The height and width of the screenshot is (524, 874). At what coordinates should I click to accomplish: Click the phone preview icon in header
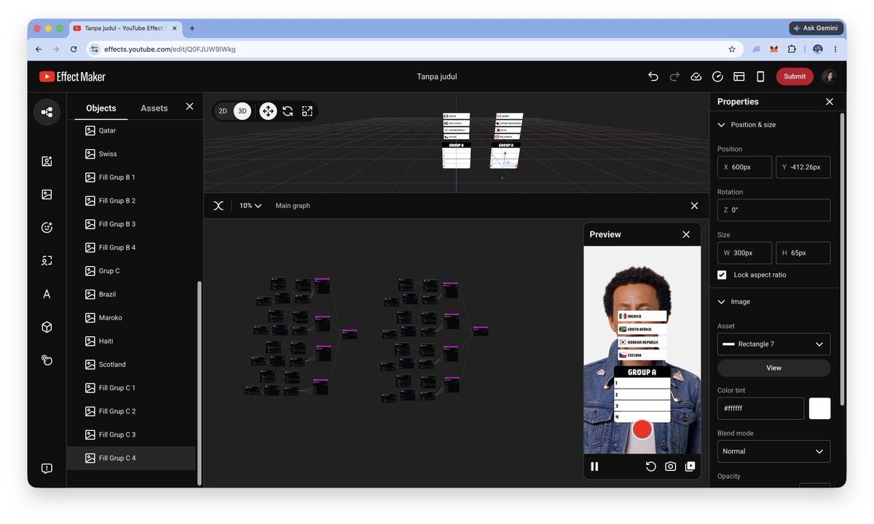click(760, 76)
